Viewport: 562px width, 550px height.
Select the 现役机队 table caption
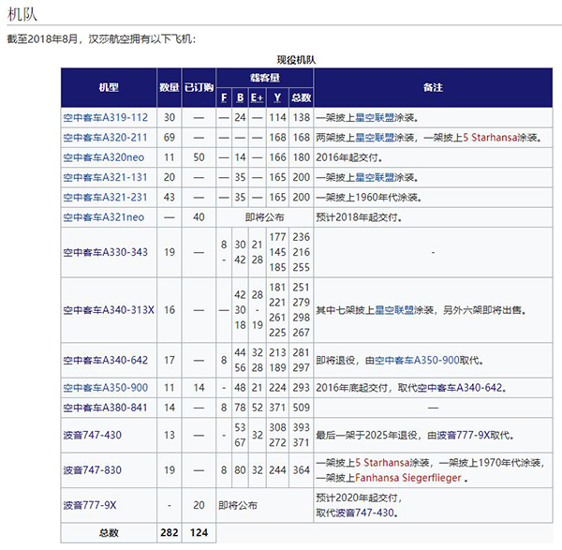pos(296,60)
